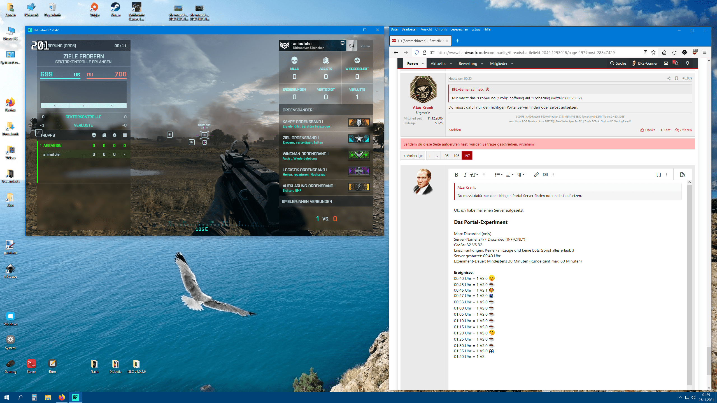Open the Chronik menu
This screenshot has height=403, width=717.
[x=441, y=29]
